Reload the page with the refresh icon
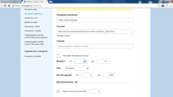Viewport: 173px width, 97px height. pos(5,6)
